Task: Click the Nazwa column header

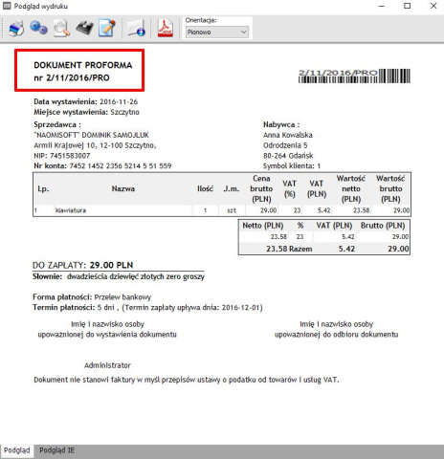Action: (123, 188)
